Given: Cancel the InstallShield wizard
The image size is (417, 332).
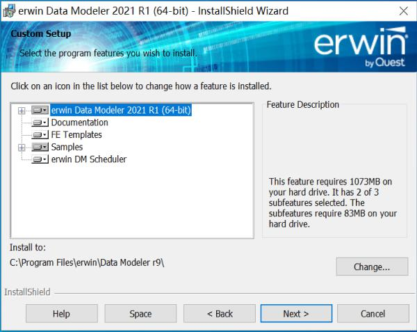Looking at the screenshot, I should click(373, 314).
